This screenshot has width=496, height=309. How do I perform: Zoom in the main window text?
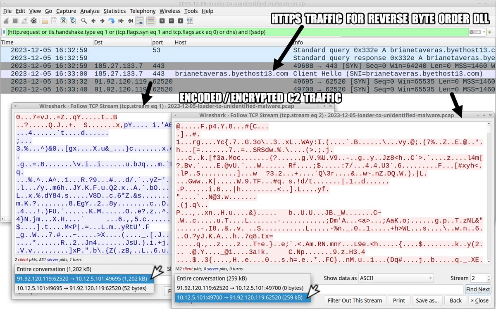162,21
